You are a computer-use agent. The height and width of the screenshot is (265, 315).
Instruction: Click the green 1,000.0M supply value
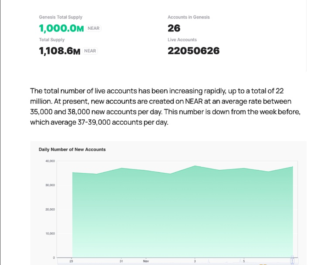pyautogui.click(x=61, y=29)
